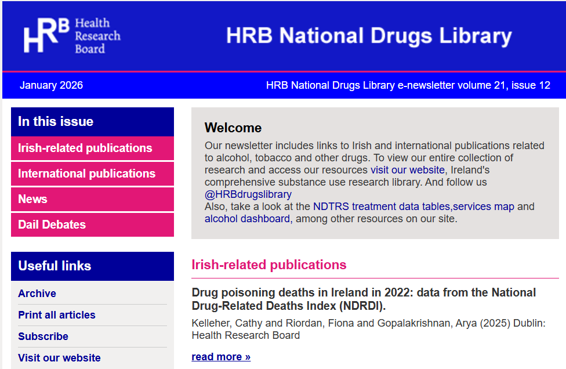
Task: Open NDTRS treatment data tables link
Action: coord(382,207)
